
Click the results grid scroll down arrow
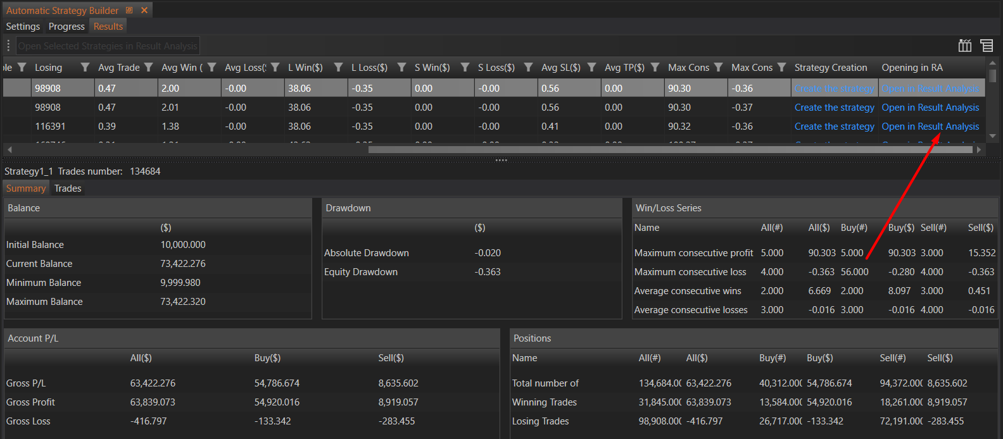(992, 136)
